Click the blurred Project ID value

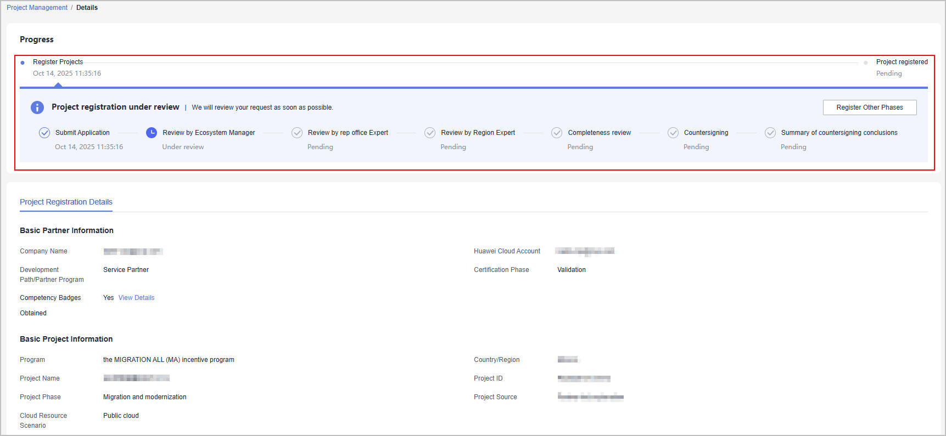coord(584,378)
